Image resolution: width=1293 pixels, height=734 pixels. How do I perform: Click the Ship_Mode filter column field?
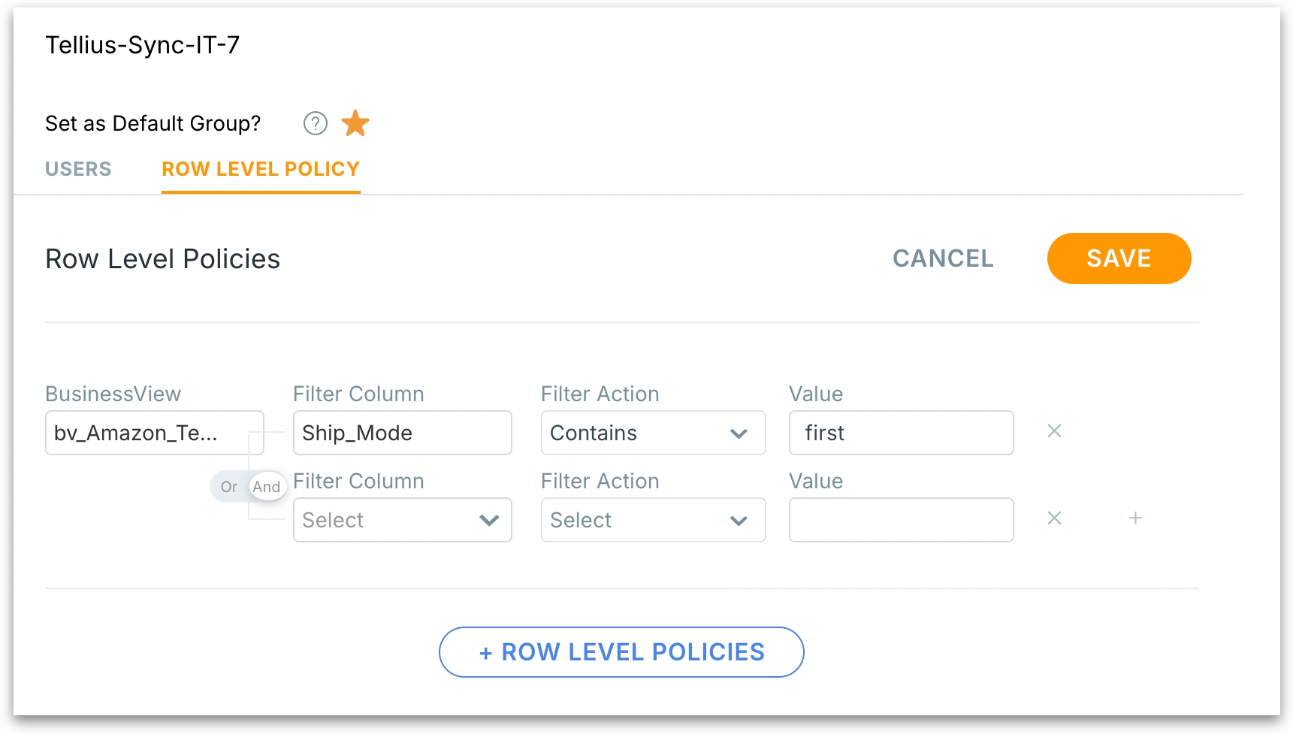click(x=402, y=433)
